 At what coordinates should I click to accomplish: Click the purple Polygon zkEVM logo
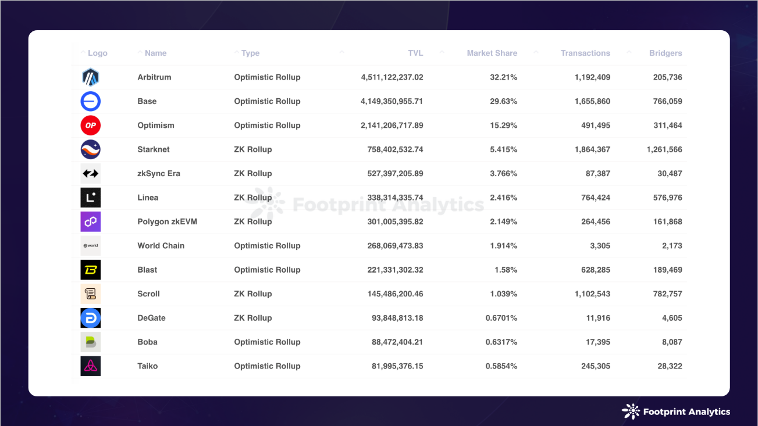point(90,221)
